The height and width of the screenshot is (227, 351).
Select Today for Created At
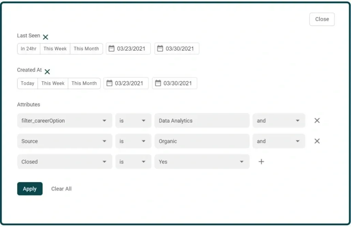[27, 83]
